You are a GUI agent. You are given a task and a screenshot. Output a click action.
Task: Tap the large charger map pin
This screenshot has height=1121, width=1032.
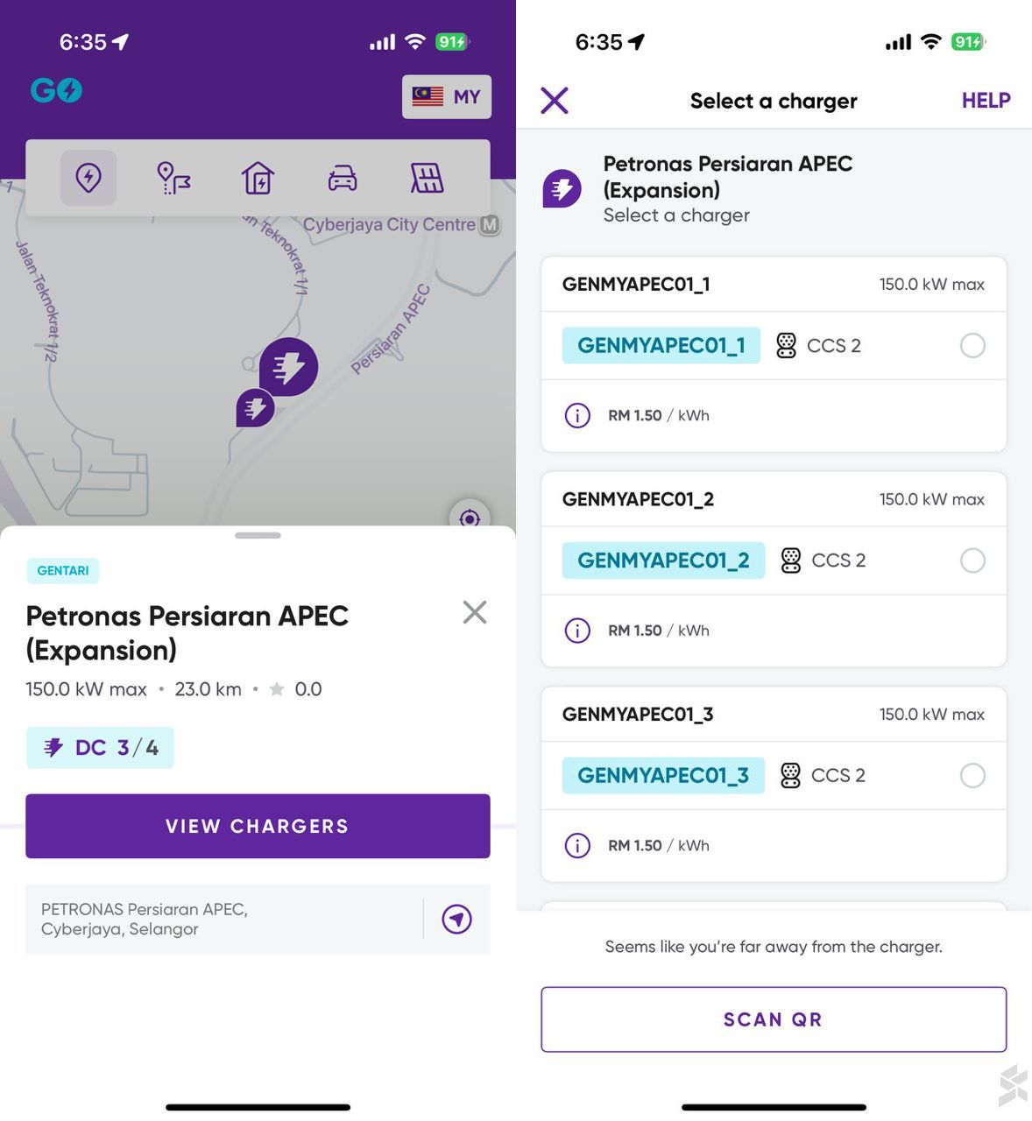[x=288, y=366]
